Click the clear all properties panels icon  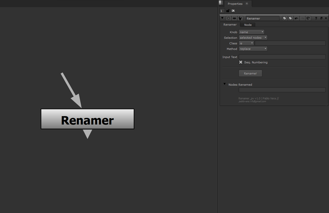tap(233, 11)
